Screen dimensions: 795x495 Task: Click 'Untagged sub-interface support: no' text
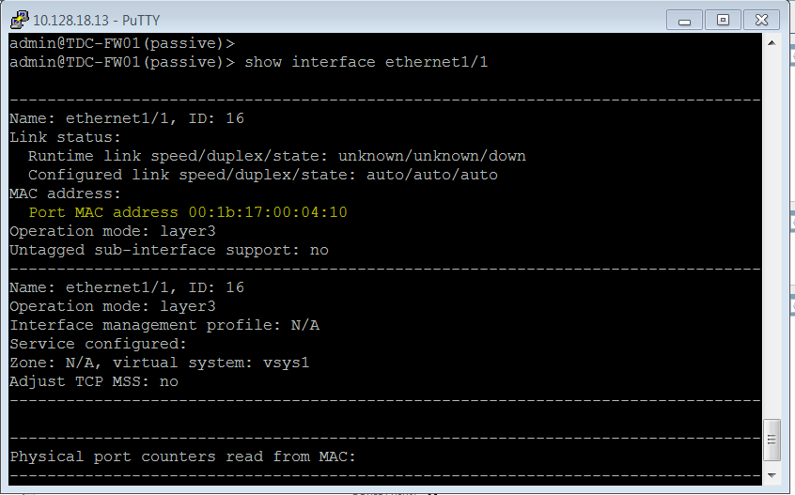coord(168,250)
